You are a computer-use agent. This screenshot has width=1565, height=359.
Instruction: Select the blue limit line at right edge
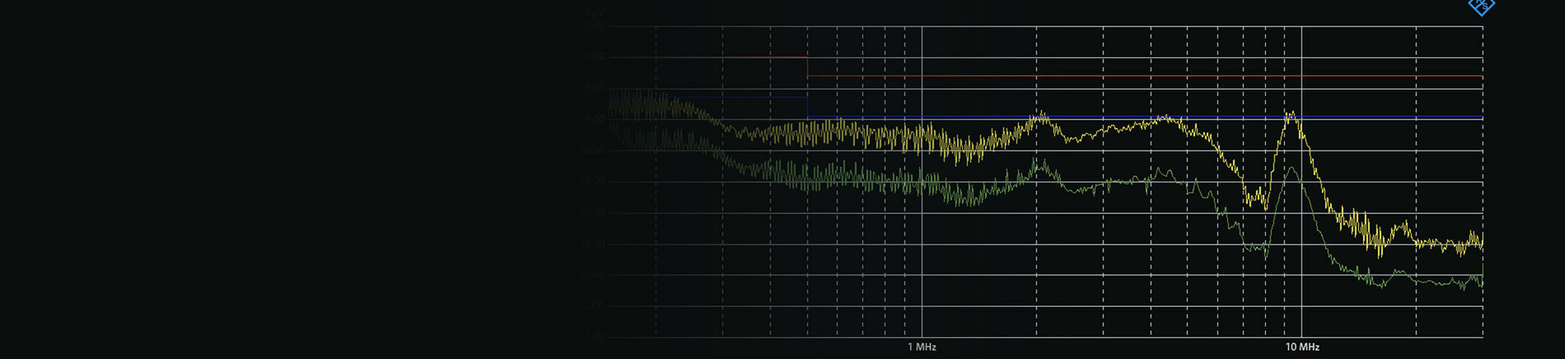coord(1480,117)
